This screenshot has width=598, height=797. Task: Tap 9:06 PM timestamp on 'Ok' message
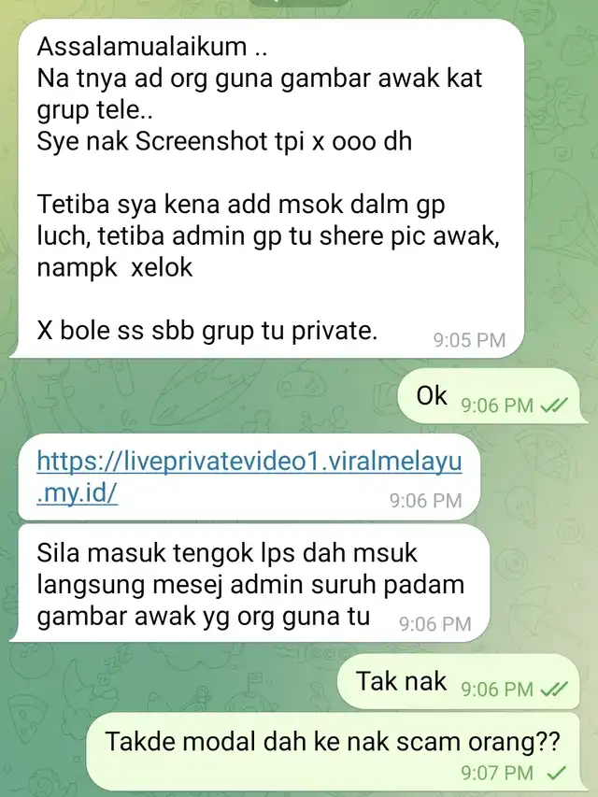tap(497, 406)
